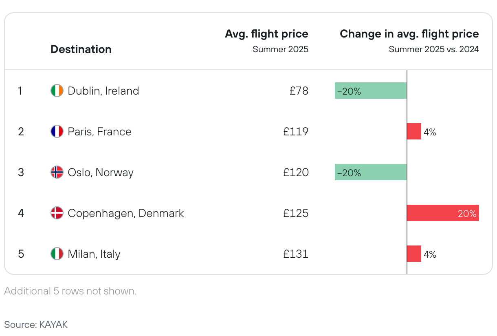Click the Oslo, Norway destination text

point(101,172)
